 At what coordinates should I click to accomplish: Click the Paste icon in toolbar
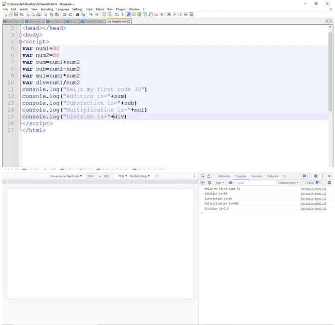coord(57,14)
